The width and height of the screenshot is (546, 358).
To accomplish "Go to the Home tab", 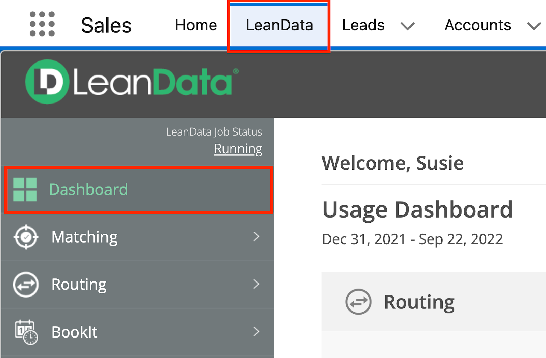I will [196, 25].
